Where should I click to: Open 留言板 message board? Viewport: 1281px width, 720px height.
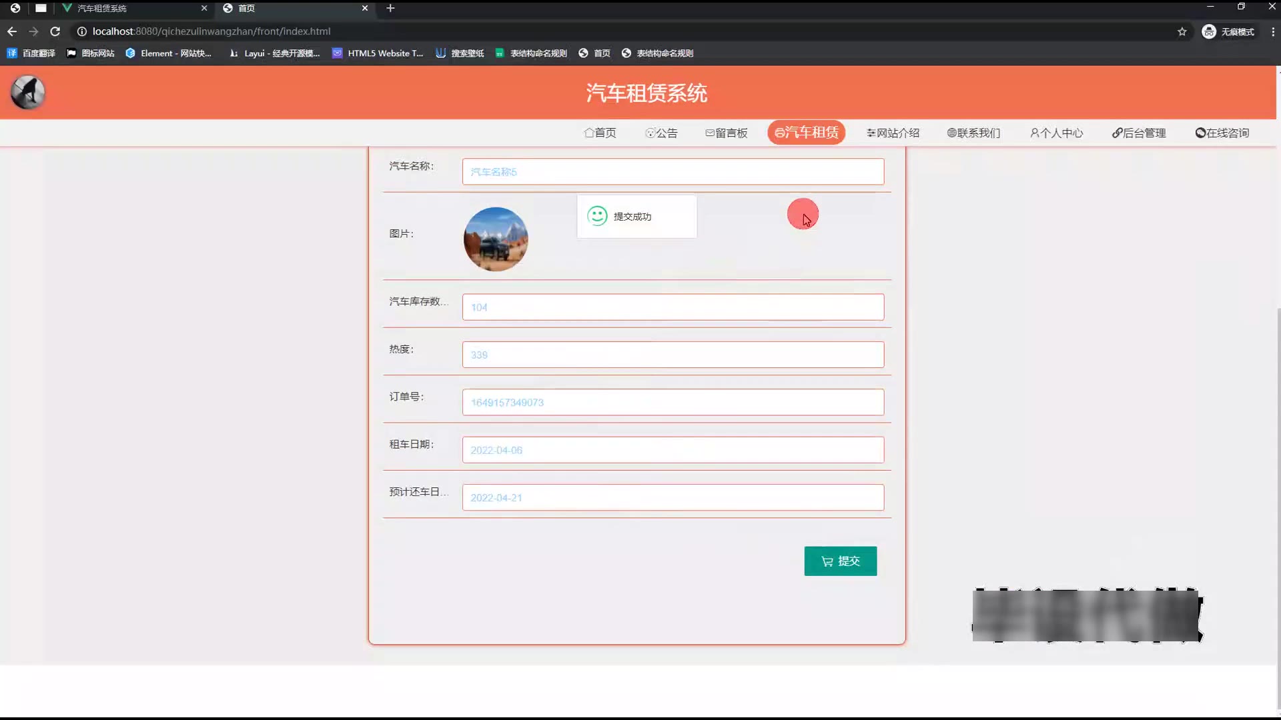coord(726,133)
